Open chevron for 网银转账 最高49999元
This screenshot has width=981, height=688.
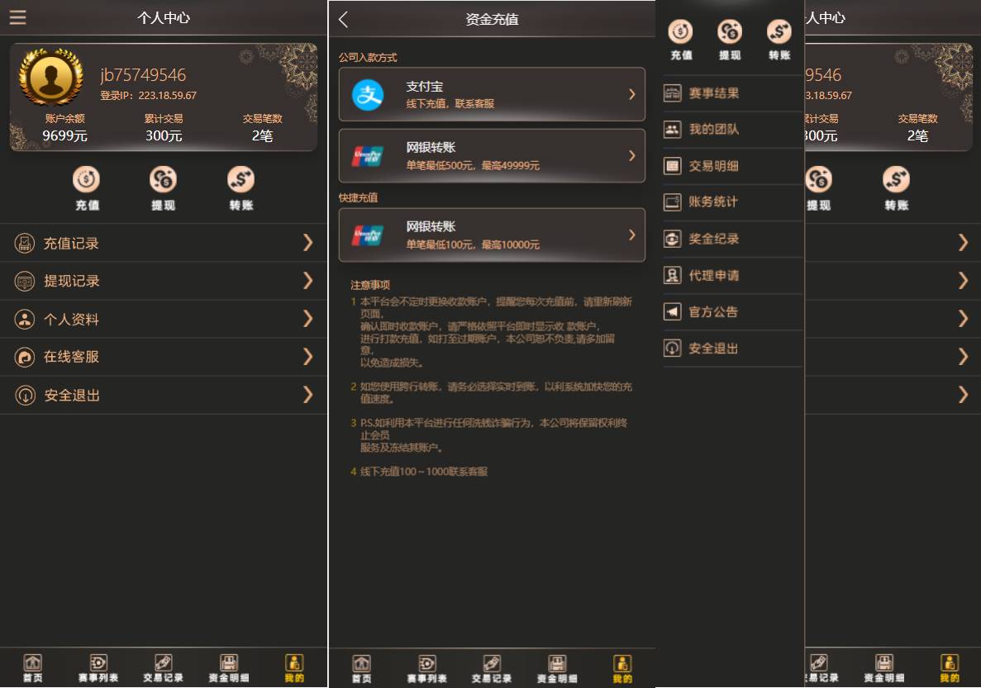(x=632, y=156)
